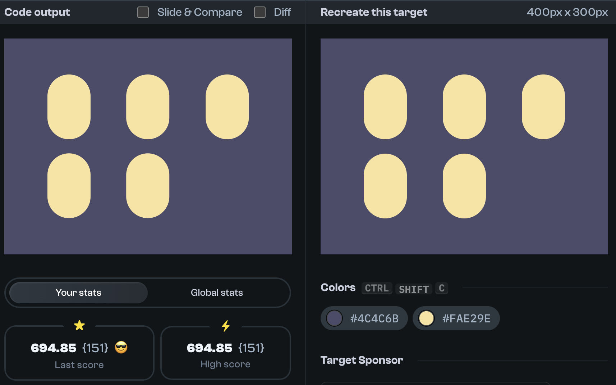Click the Target Sponsor section heading
Image resolution: width=616 pixels, height=385 pixels.
362,360
